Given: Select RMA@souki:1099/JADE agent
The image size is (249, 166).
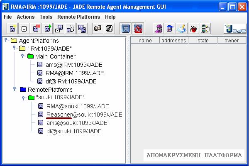Looking at the screenshot, I should click(78, 106).
